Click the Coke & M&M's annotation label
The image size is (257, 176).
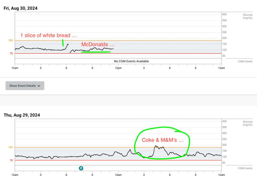pyautogui.click(x=163, y=140)
